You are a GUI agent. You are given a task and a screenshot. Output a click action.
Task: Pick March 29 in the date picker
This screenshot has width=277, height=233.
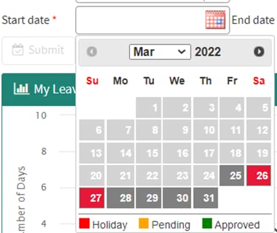149,198
